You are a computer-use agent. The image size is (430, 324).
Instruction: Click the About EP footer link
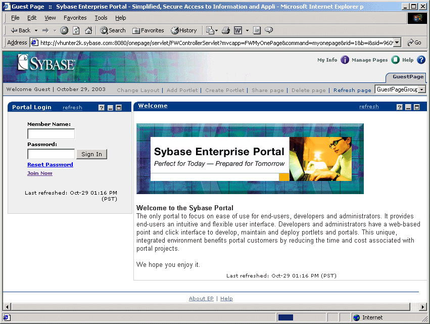pos(201,299)
